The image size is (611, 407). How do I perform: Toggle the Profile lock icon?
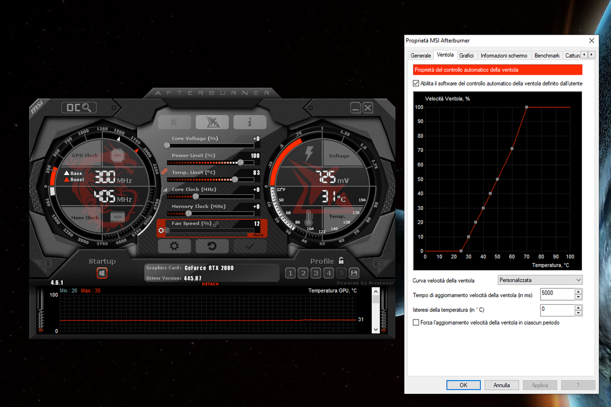[x=341, y=260]
